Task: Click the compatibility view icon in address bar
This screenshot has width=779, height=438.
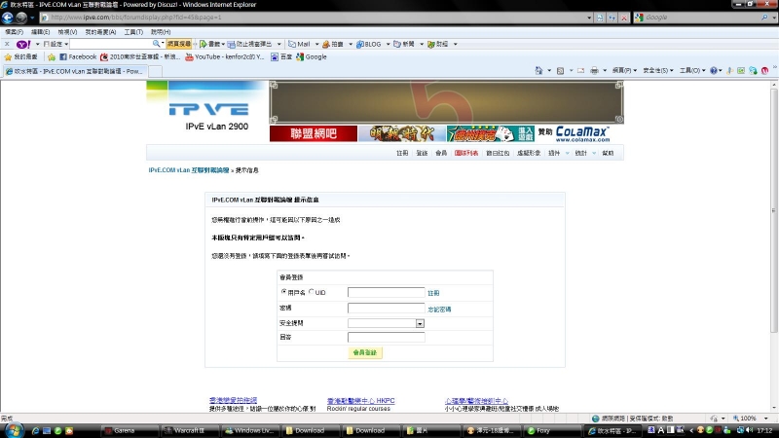Action: 600,18
